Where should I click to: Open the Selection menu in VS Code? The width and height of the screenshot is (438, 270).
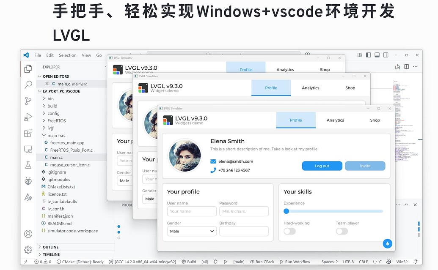pos(67,55)
